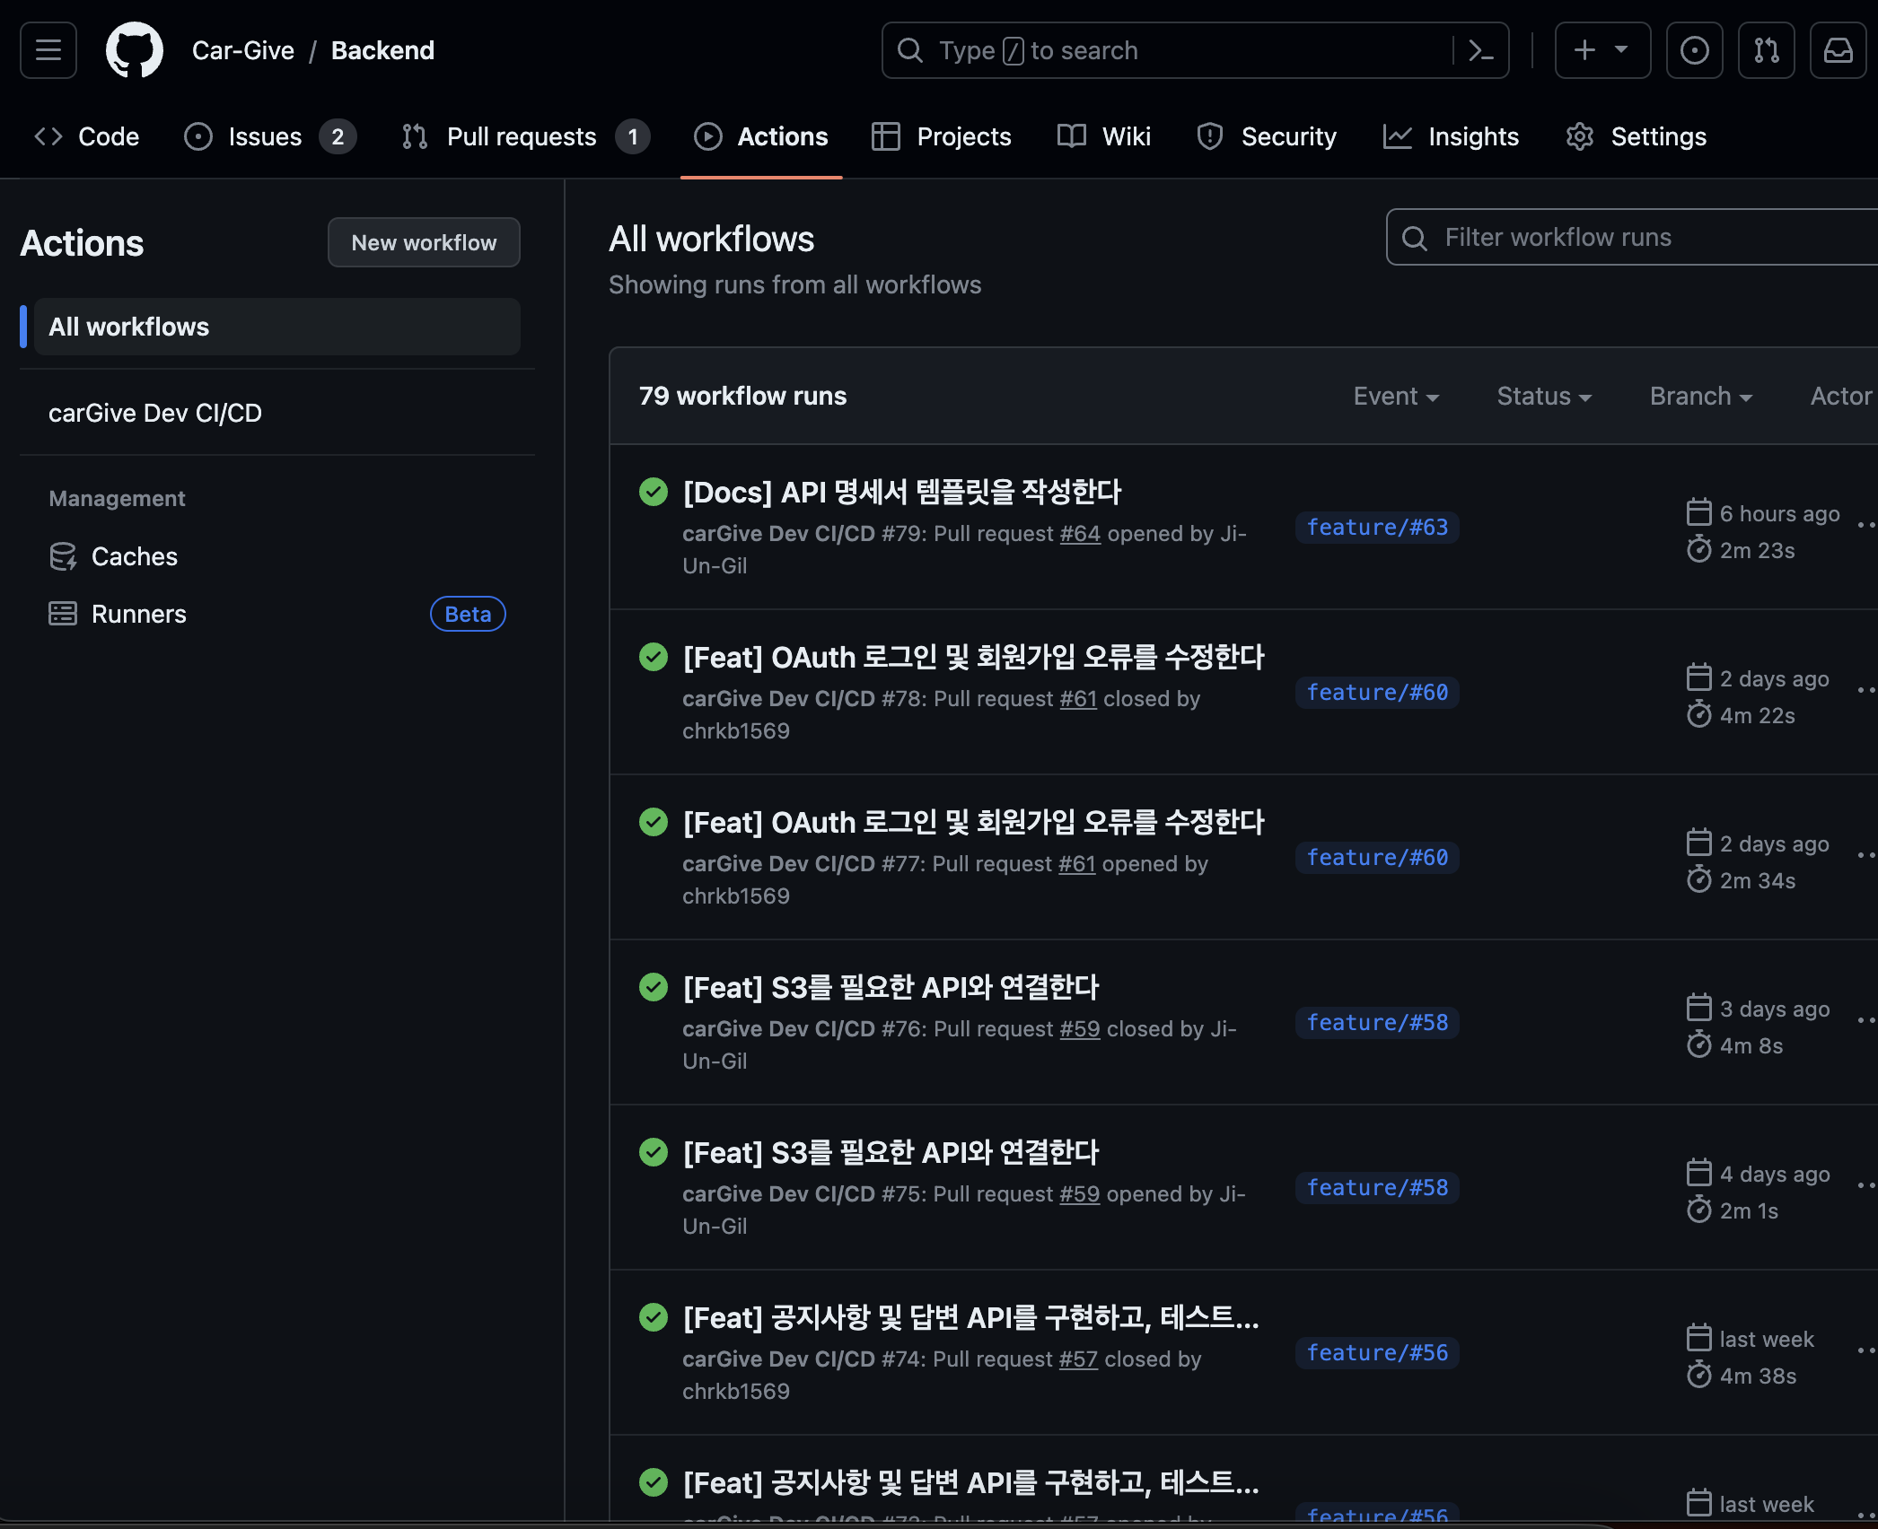
Task: Click the Beta badge beside Runners
Action: (x=468, y=614)
